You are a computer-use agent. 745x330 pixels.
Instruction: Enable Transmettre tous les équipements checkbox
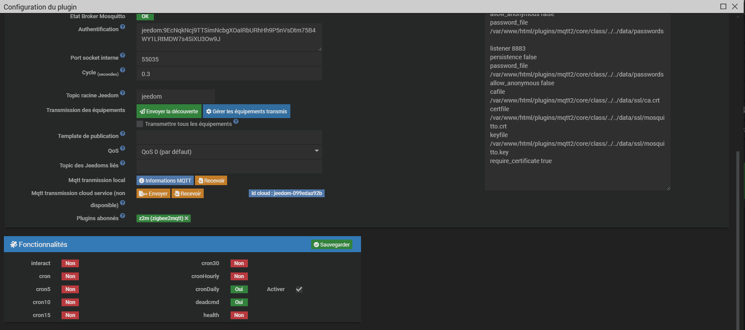(x=140, y=124)
